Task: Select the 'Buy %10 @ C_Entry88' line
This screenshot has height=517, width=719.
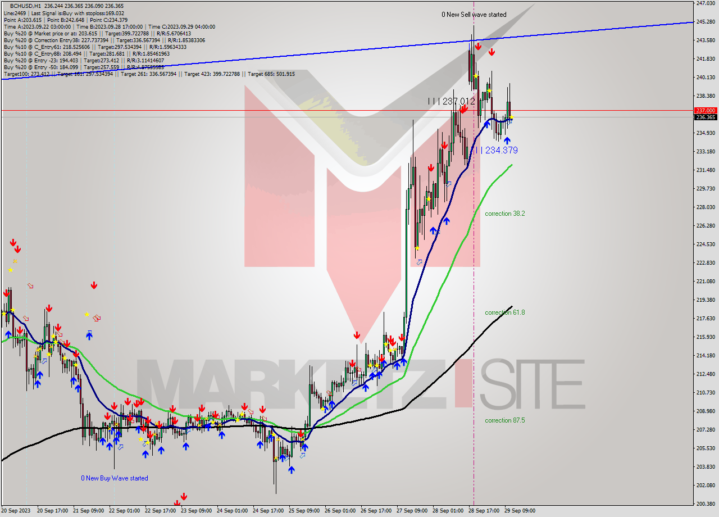Action: click(x=87, y=53)
